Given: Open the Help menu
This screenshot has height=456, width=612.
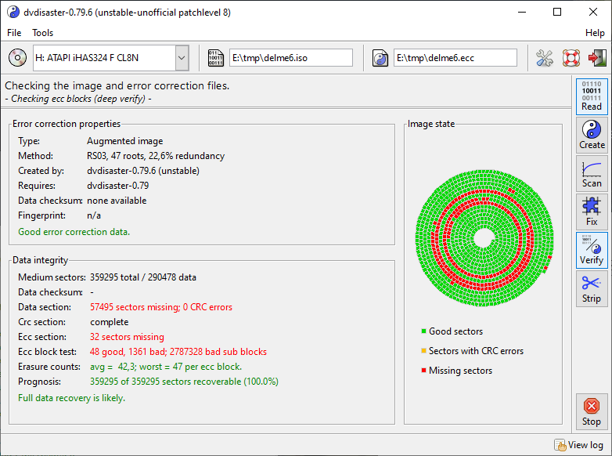Looking at the screenshot, I should [595, 33].
